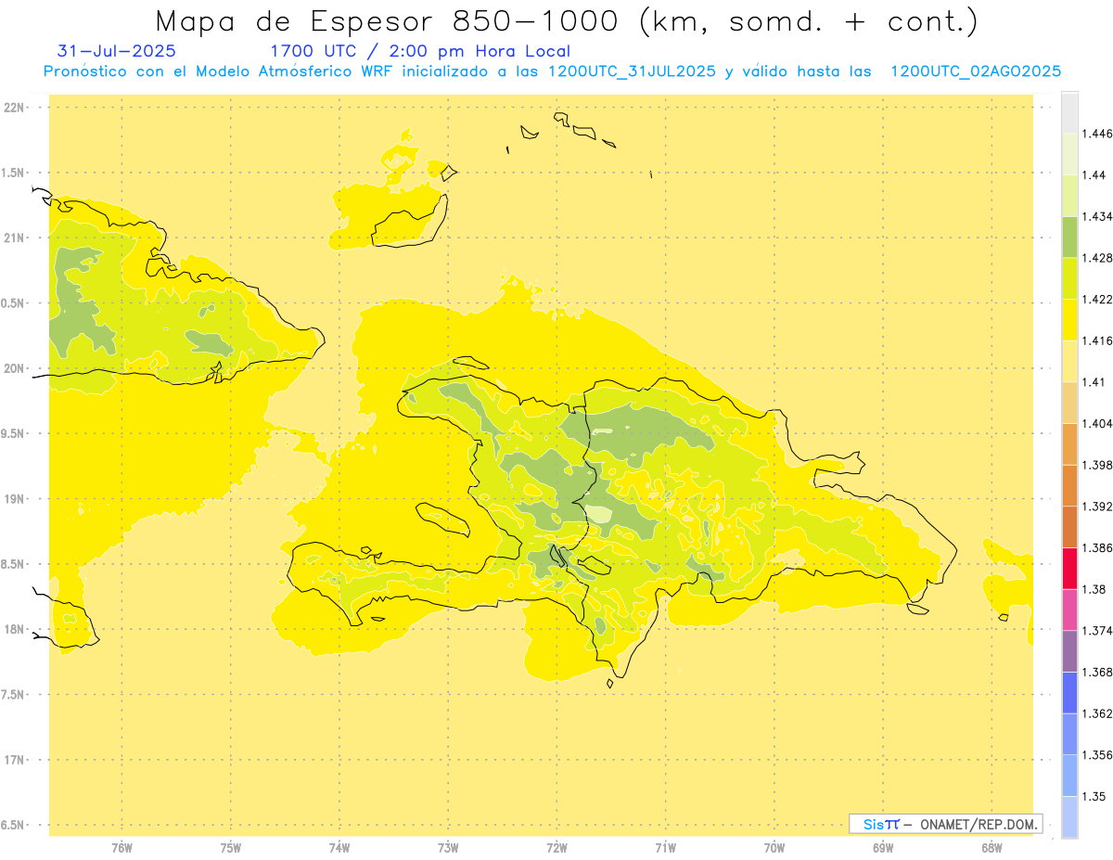This screenshot has height=860, width=1113.
Task: Click the 'SisTT – ONAMET/REP.DOM.' logo box
Action: click(945, 824)
